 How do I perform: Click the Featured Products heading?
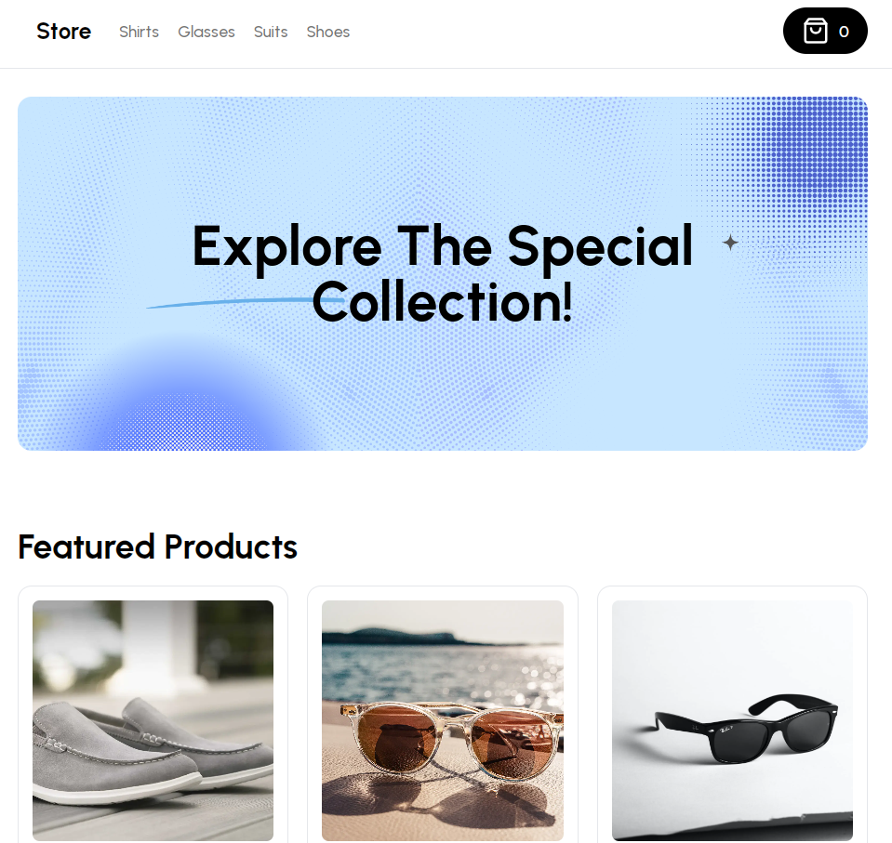157,547
